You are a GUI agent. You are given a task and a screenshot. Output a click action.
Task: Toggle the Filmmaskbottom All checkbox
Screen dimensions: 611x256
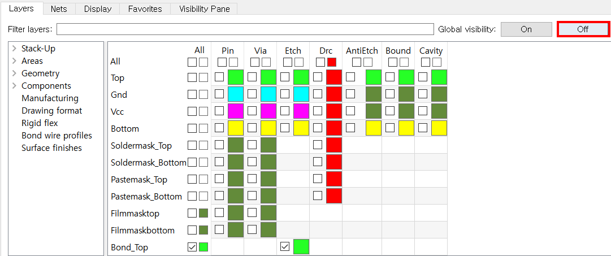192,230
